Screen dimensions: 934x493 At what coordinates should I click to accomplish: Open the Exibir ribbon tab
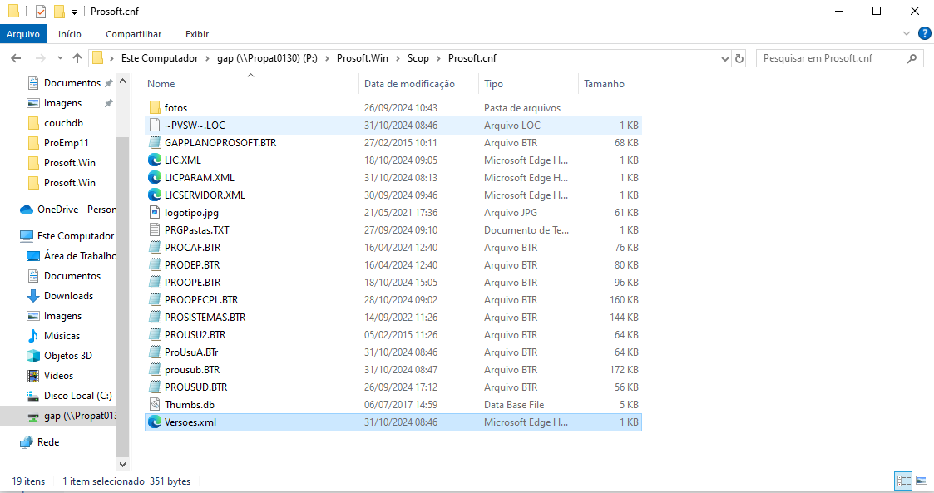point(197,34)
